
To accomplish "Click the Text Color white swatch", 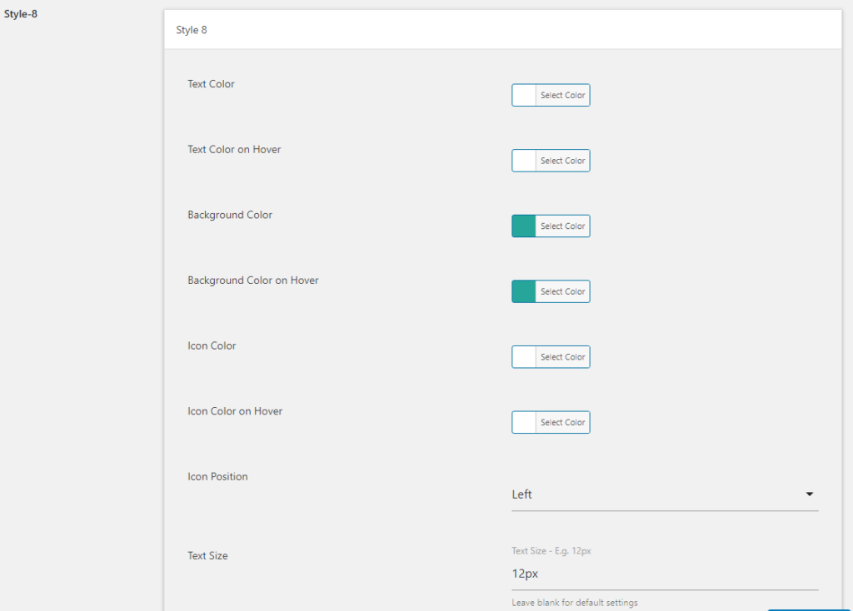I will click(524, 96).
